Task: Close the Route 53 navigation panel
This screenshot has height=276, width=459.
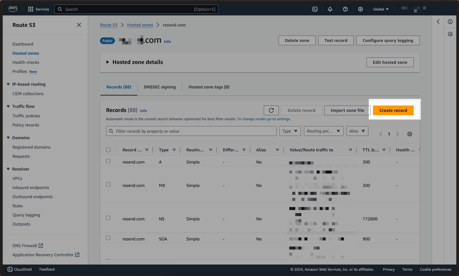Action: (79, 25)
